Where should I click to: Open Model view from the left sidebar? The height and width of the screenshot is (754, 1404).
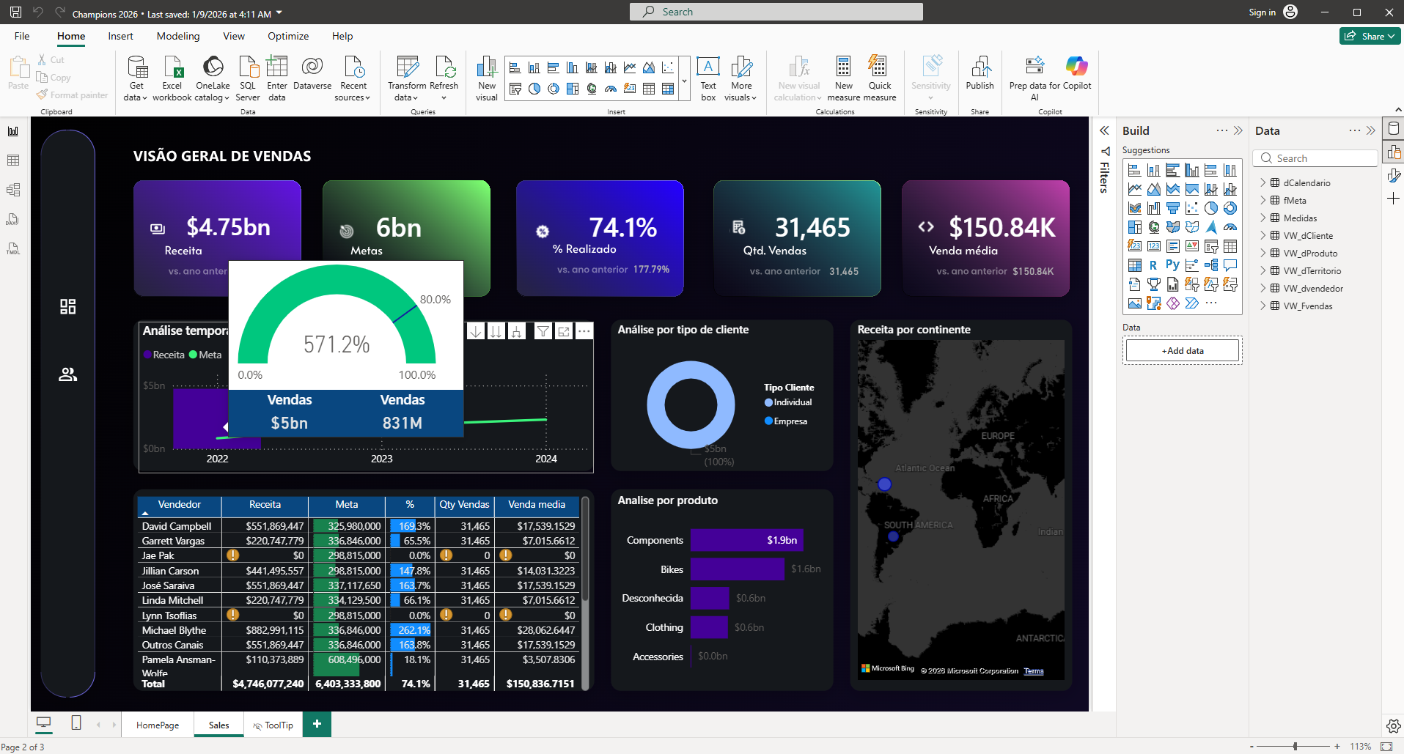pos(12,189)
